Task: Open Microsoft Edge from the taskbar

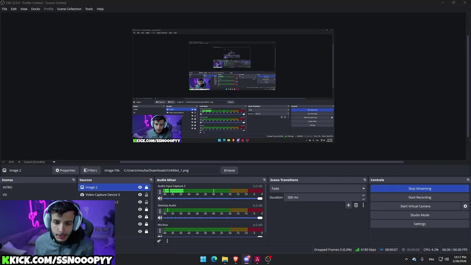Action: tap(214, 259)
